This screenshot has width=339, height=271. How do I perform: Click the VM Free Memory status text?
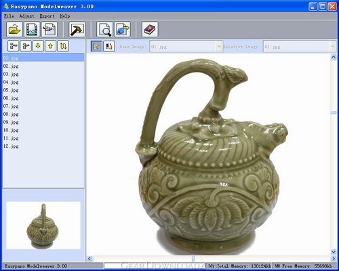click(303, 266)
